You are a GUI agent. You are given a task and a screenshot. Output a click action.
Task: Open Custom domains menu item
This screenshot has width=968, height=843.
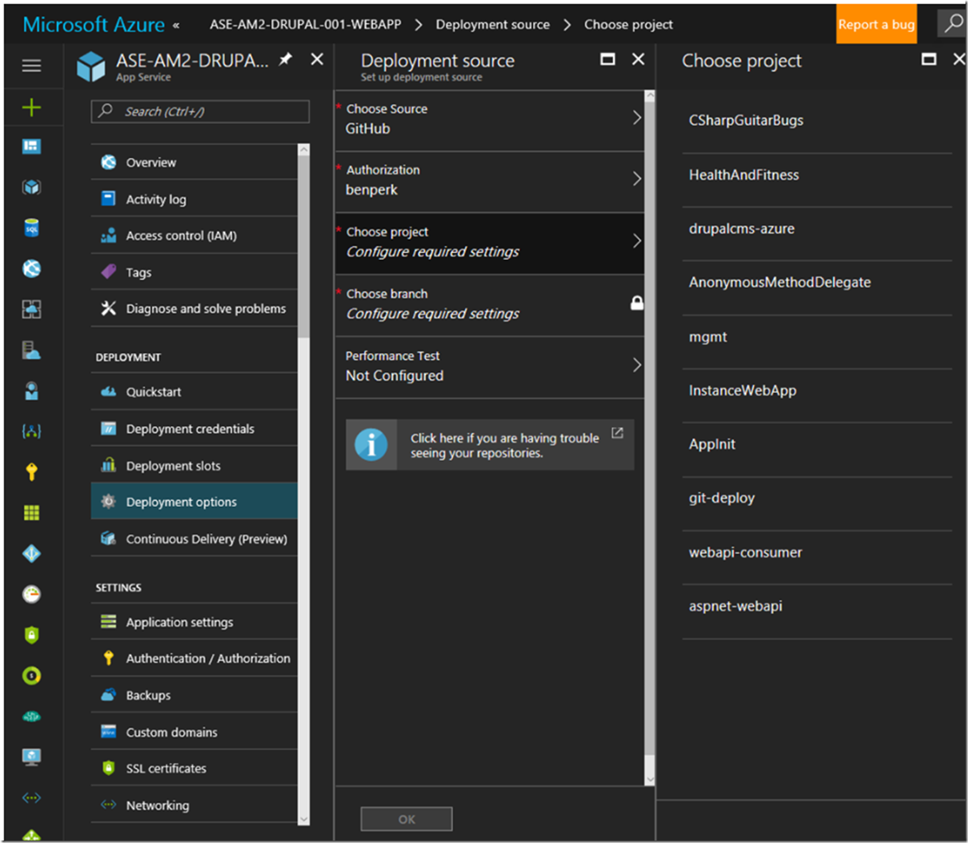tap(194, 732)
